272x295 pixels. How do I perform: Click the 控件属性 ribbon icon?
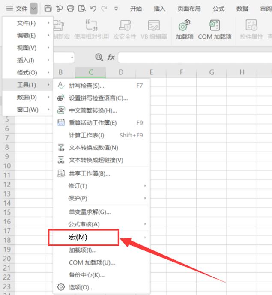click(251, 25)
